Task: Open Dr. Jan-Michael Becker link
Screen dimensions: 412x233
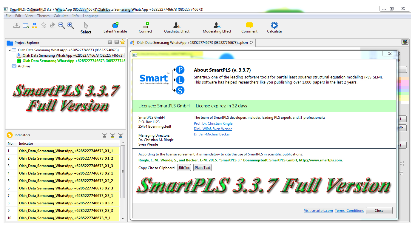Action: pyautogui.click(x=212, y=134)
